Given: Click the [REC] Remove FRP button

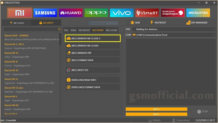Looking at the screenshot, I should coord(93,53).
